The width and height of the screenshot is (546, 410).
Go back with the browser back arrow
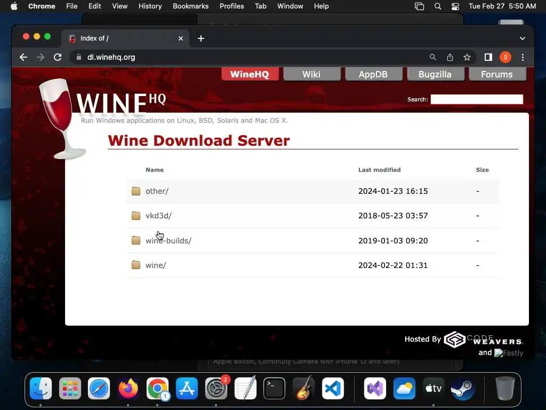(23, 57)
